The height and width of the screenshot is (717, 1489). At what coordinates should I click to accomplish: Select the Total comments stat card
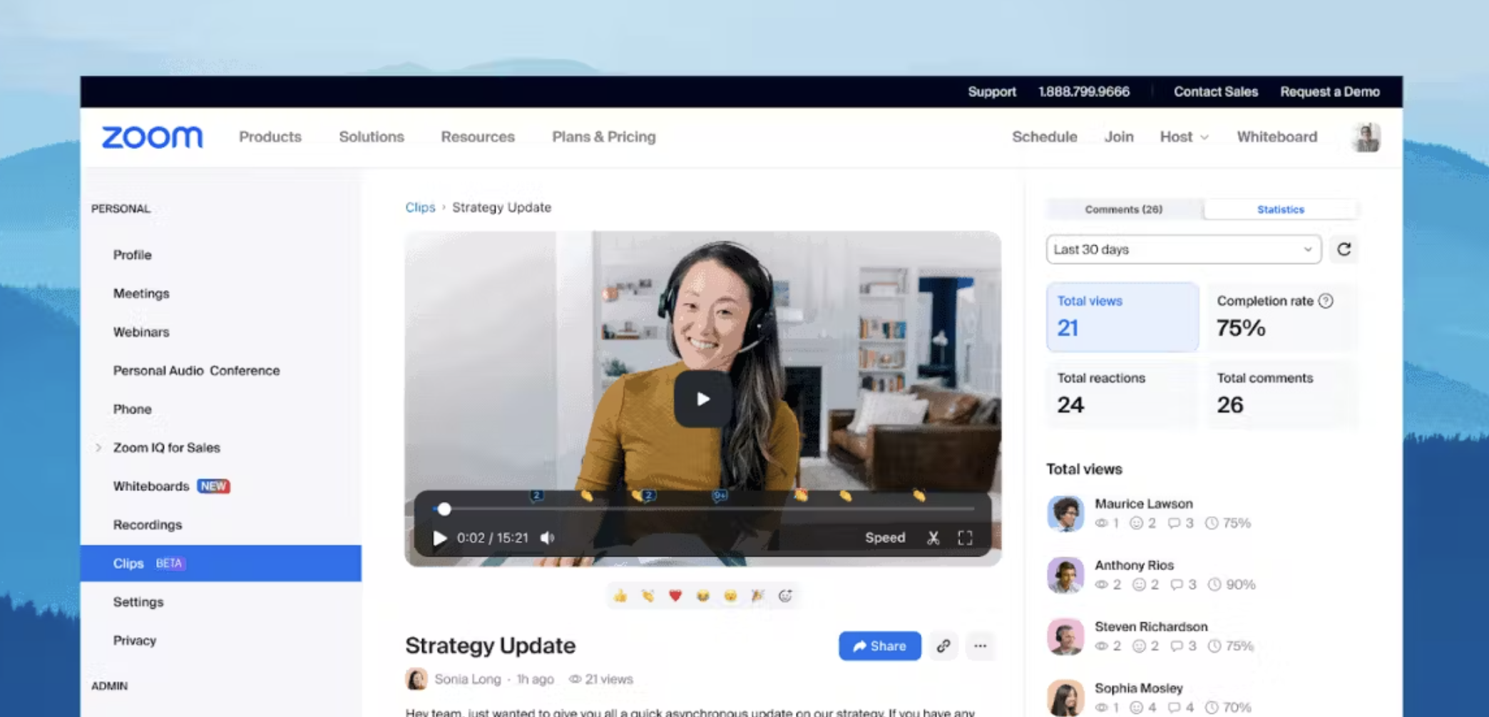point(1282,393)
